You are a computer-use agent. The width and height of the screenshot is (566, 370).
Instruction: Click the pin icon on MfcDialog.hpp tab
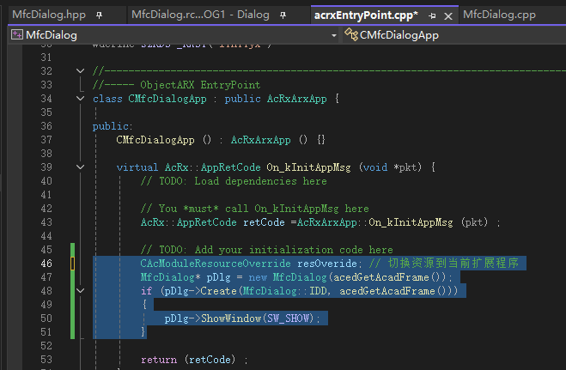[x=100, y=15]
